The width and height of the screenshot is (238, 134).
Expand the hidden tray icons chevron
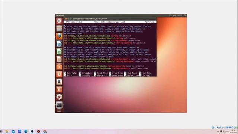[x=218, y=131]
